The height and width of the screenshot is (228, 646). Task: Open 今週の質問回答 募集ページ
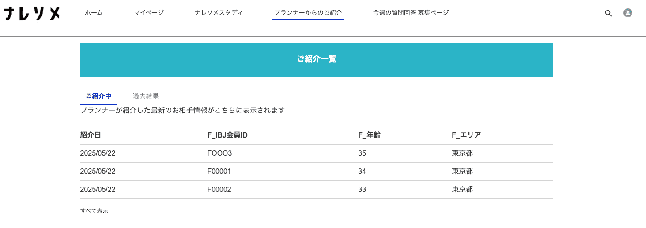point(411,13)
